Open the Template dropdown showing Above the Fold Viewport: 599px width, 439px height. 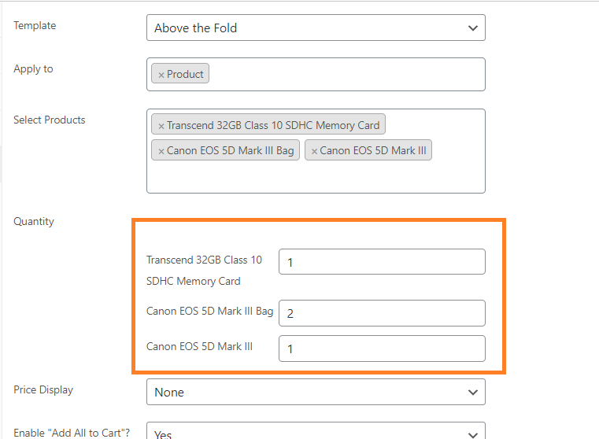pyautogui.click(x=316, y=28)
